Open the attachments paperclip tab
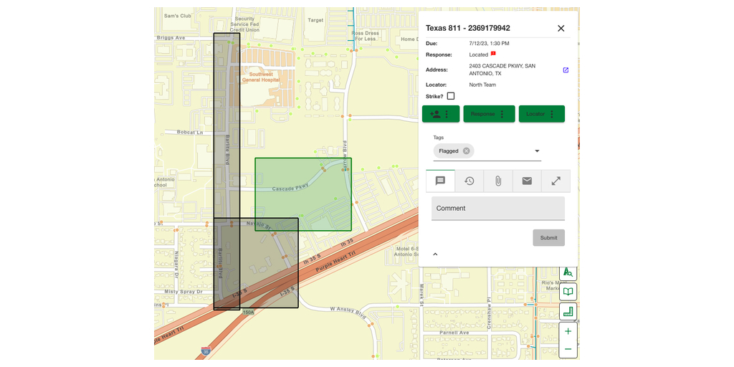 pyautogui.click(x=498, y=181)
